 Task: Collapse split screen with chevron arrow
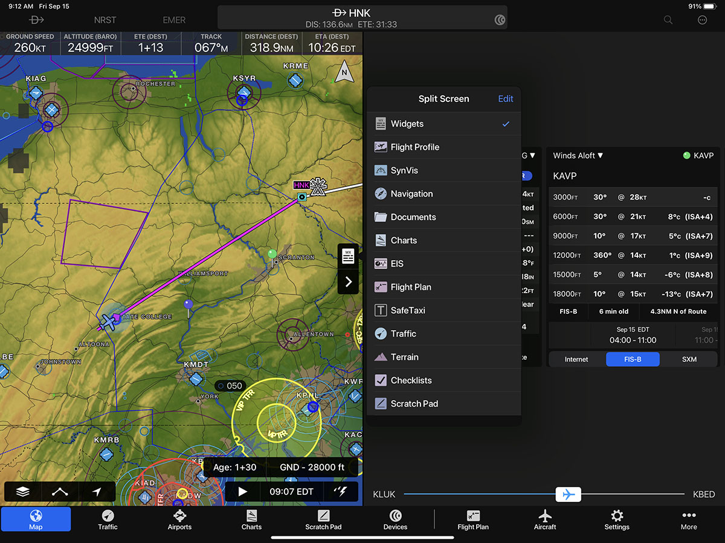pos(348,282)
